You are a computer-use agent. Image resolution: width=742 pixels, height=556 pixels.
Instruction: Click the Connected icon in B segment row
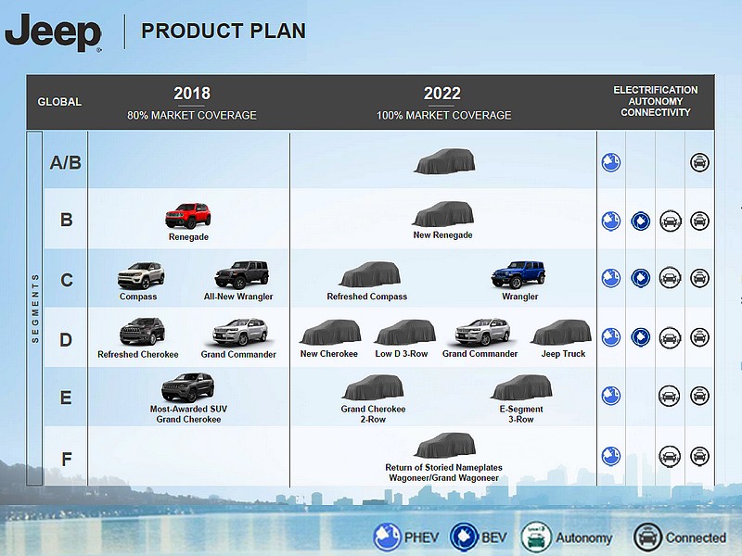[x=699, y=221]
